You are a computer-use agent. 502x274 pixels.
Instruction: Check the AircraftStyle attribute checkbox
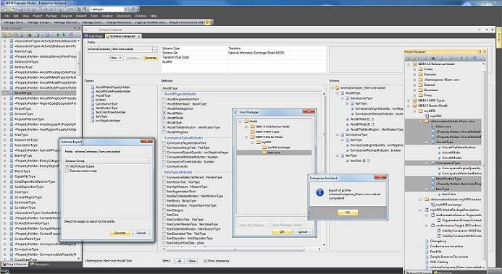(x=164, y=123)
